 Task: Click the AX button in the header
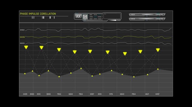coord(78,17)
